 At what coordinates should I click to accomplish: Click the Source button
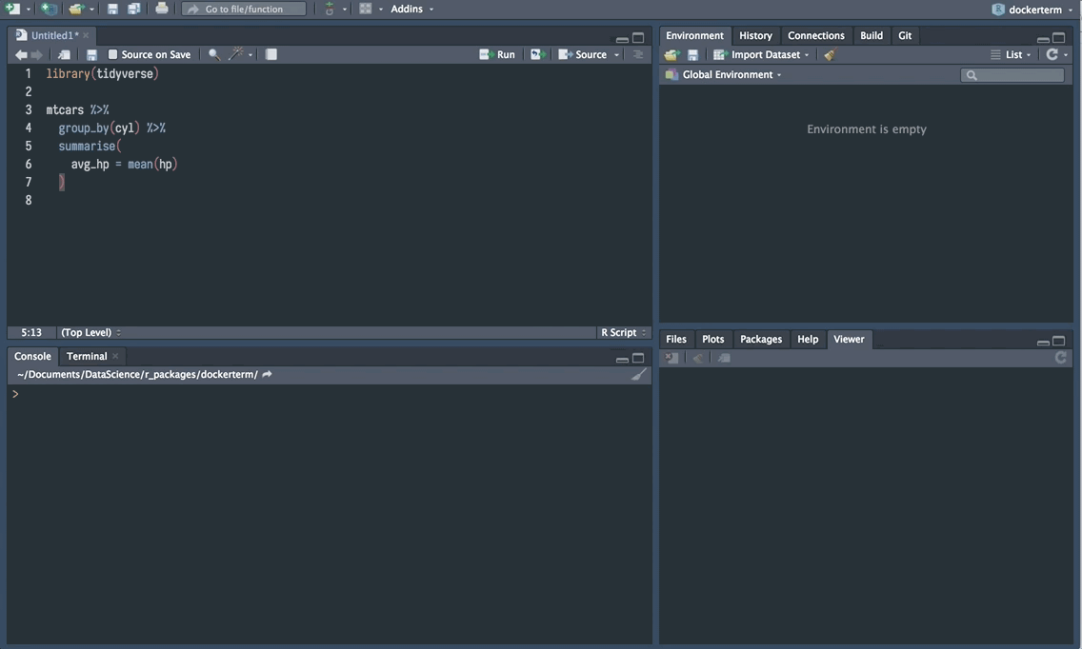[x=582, y=54]
